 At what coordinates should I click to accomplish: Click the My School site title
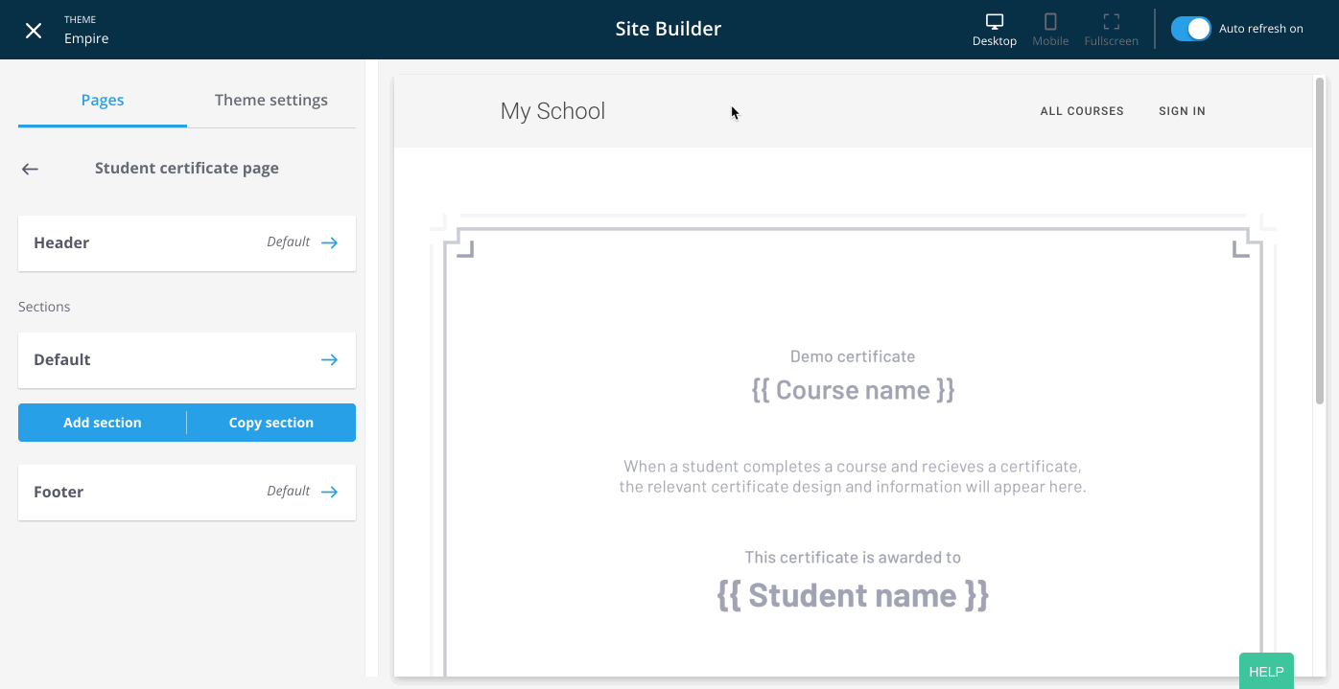552,110
